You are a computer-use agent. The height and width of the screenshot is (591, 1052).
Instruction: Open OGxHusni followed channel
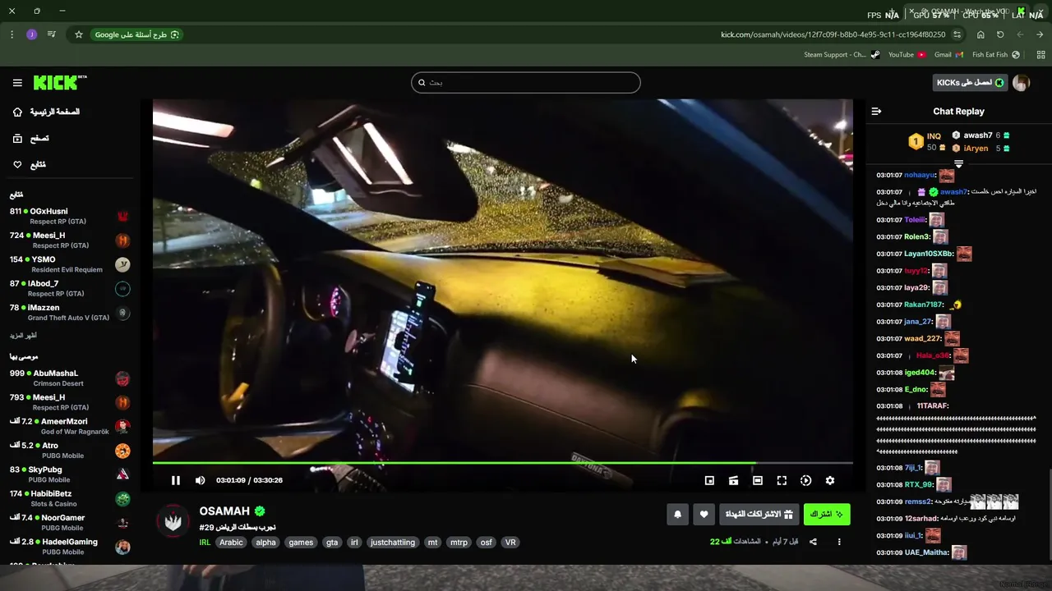tap(70, 216)
